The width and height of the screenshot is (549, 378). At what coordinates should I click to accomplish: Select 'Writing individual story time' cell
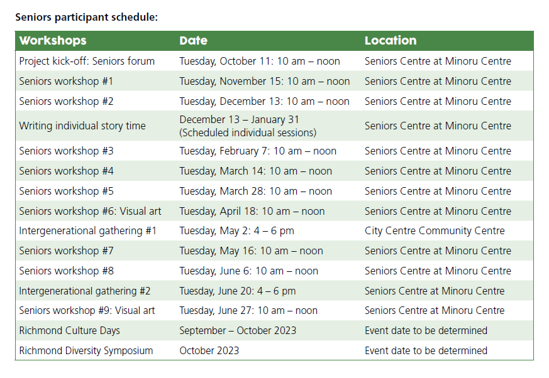82,126
